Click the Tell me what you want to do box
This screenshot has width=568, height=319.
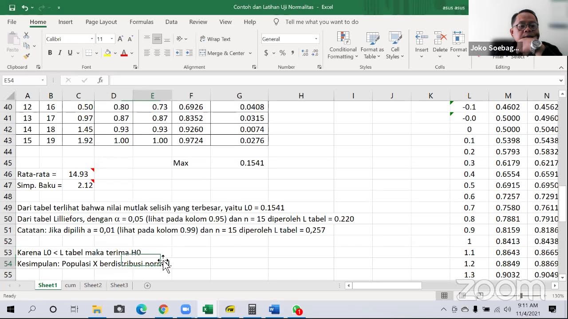click(x=322, y=22)
